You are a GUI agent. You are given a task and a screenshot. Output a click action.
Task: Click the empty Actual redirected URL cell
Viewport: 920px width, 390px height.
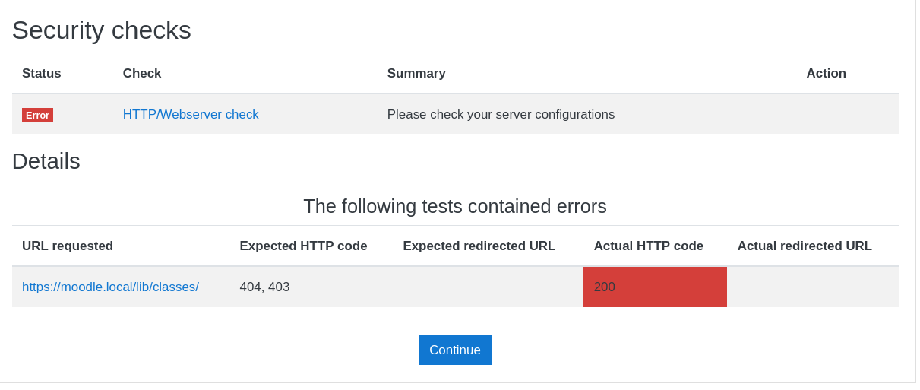tap(813, 287)
